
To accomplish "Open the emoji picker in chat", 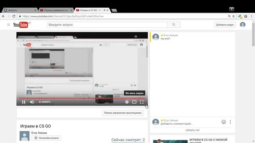I will click(224, 122).
